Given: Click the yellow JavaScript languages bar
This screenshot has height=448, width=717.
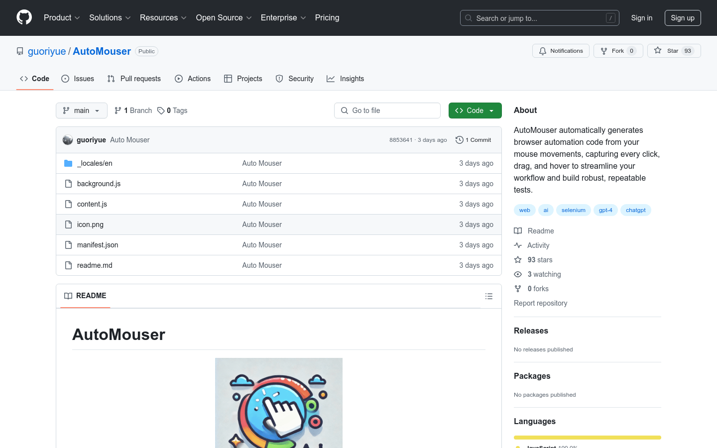Looking at the screenshot, I should 588,438.
